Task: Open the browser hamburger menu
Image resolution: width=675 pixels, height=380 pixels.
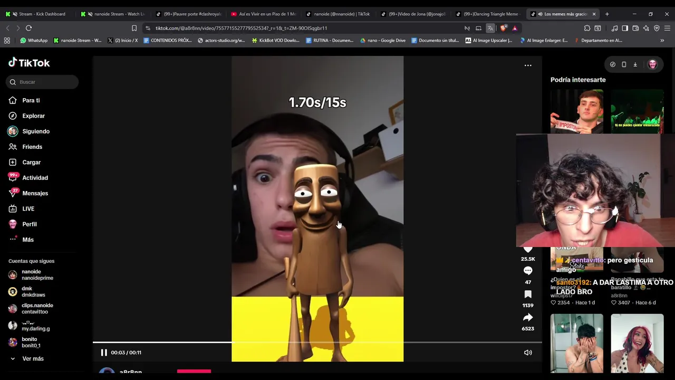Action: point(668,28)
